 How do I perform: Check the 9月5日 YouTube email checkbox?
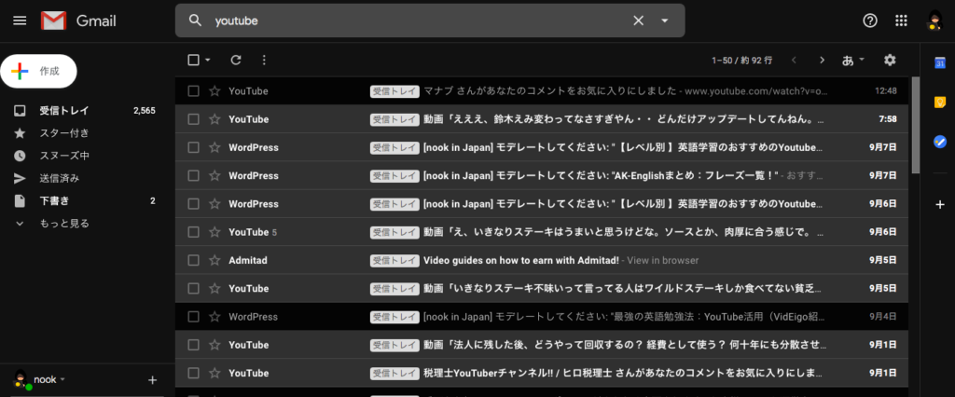pos(194,288)
